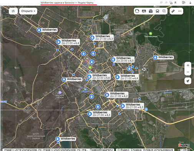Open the '© Яндекс' link
Screen dimensions: 194x151
123,150
